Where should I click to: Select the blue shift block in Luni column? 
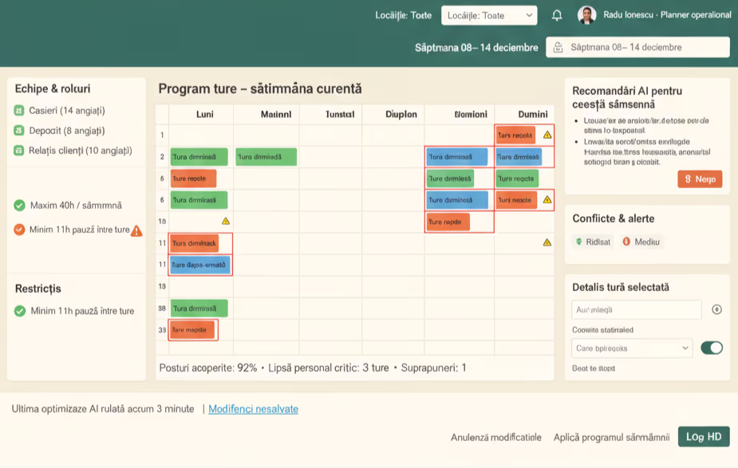coord(199,265)
